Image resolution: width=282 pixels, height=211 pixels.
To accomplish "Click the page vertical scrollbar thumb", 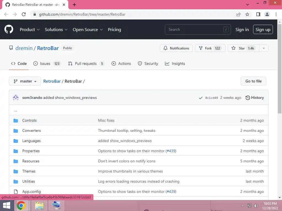I will (x=280, y=69).
